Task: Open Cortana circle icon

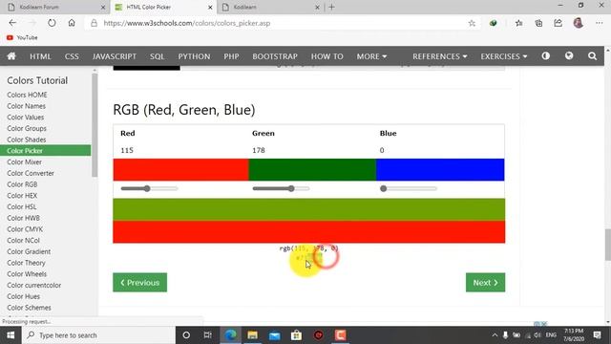Action: [x=186, y=335]
